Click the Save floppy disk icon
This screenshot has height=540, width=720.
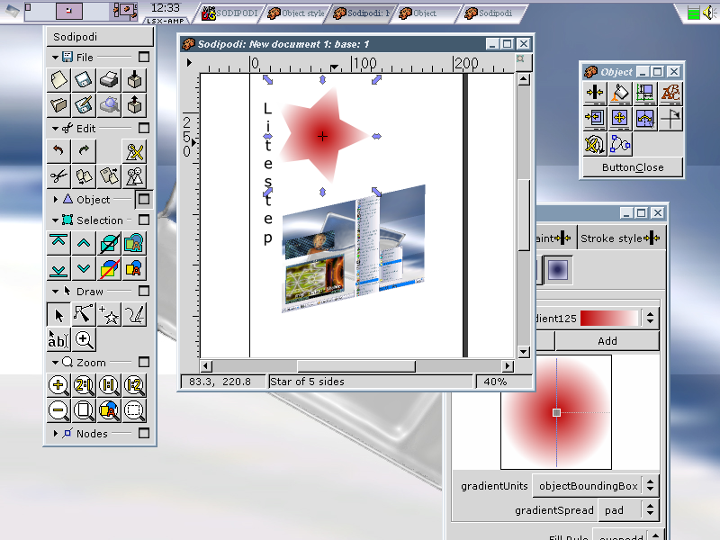point(84,80)
